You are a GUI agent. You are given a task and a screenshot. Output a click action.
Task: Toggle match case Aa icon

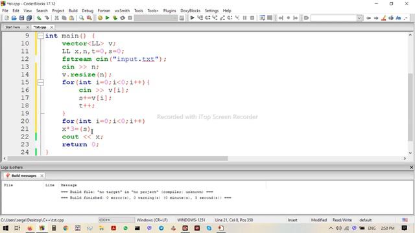(398, 18)
